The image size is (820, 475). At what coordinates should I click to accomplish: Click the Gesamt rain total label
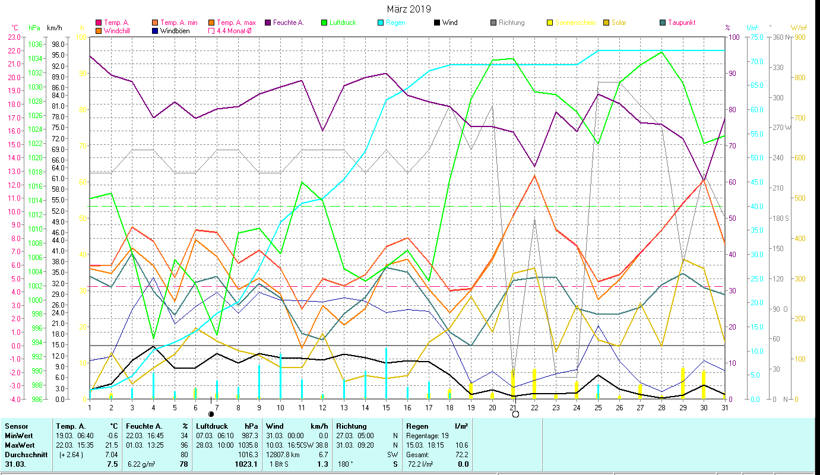point(419,454)
